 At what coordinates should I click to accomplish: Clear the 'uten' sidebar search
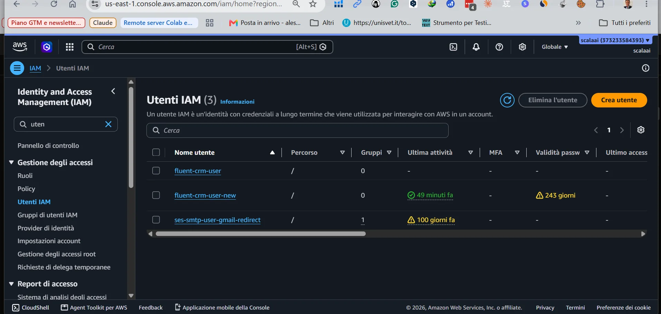pos(108,124)
